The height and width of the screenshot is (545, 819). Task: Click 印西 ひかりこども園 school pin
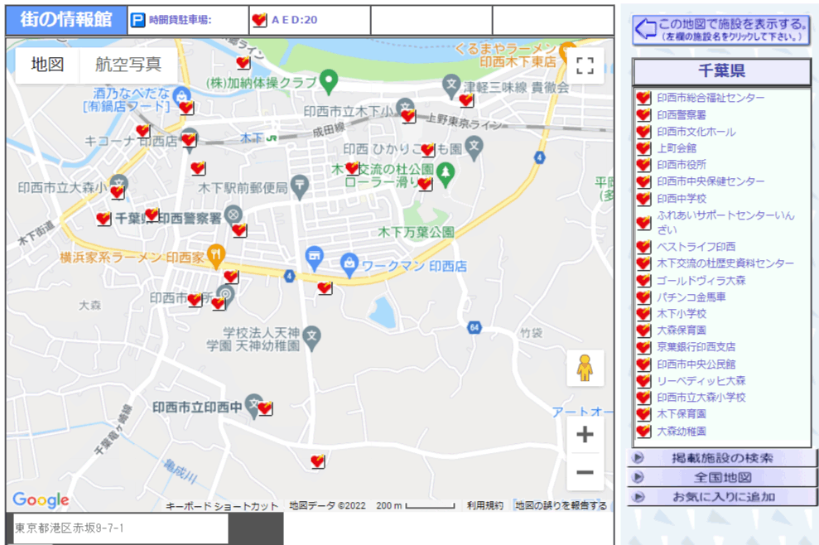[474, 147]
